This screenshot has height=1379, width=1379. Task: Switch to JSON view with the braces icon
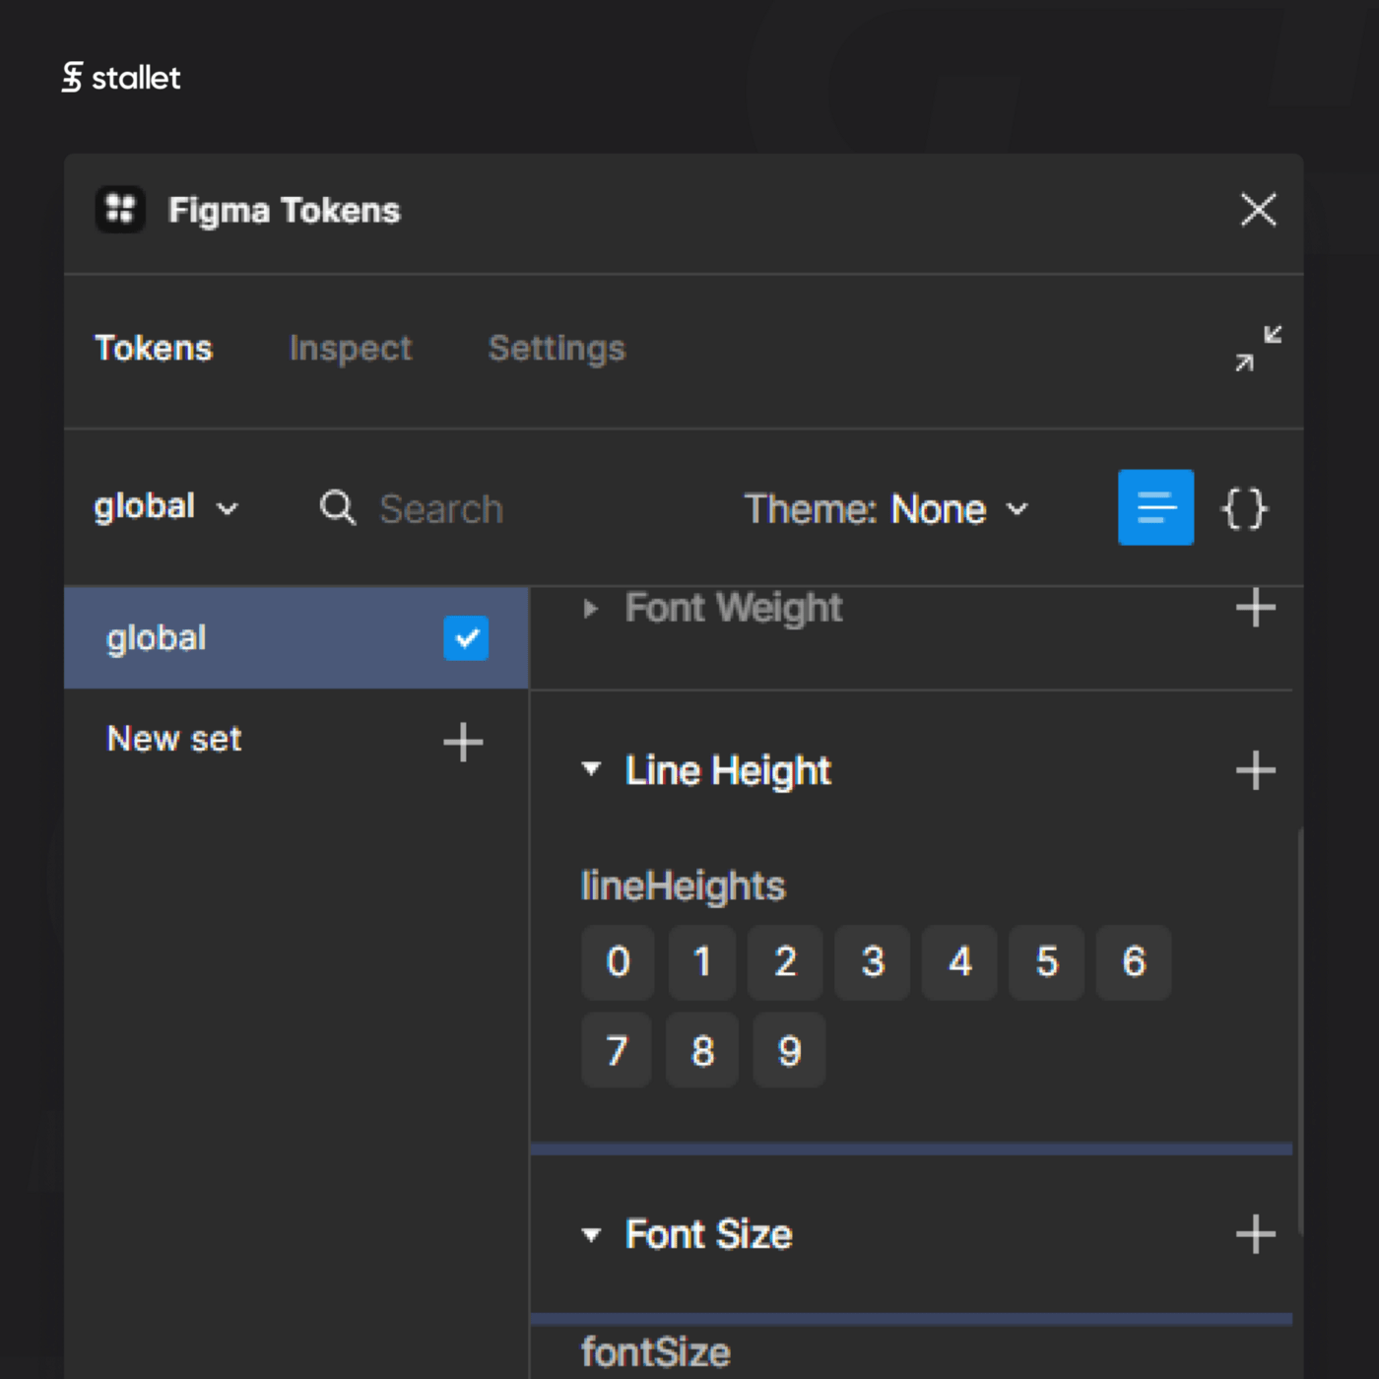pyautogui.click(x=1244, y=508)
